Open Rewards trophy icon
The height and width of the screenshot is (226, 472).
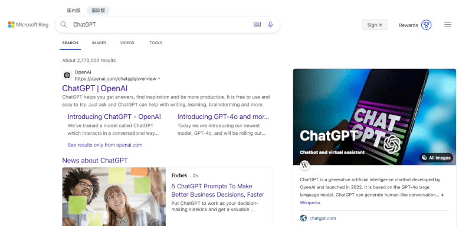pos(426,25)
